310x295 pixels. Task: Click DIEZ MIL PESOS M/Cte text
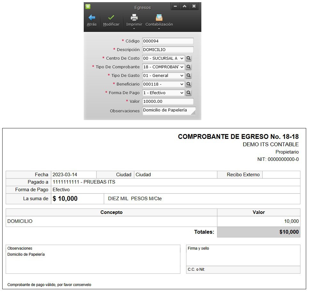pos(135,199)
